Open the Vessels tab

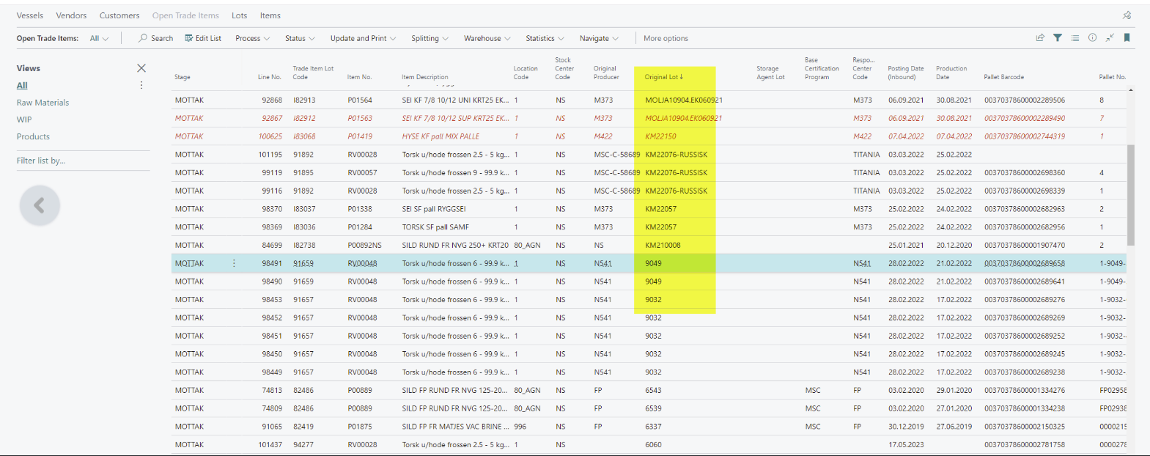(30, 15)
